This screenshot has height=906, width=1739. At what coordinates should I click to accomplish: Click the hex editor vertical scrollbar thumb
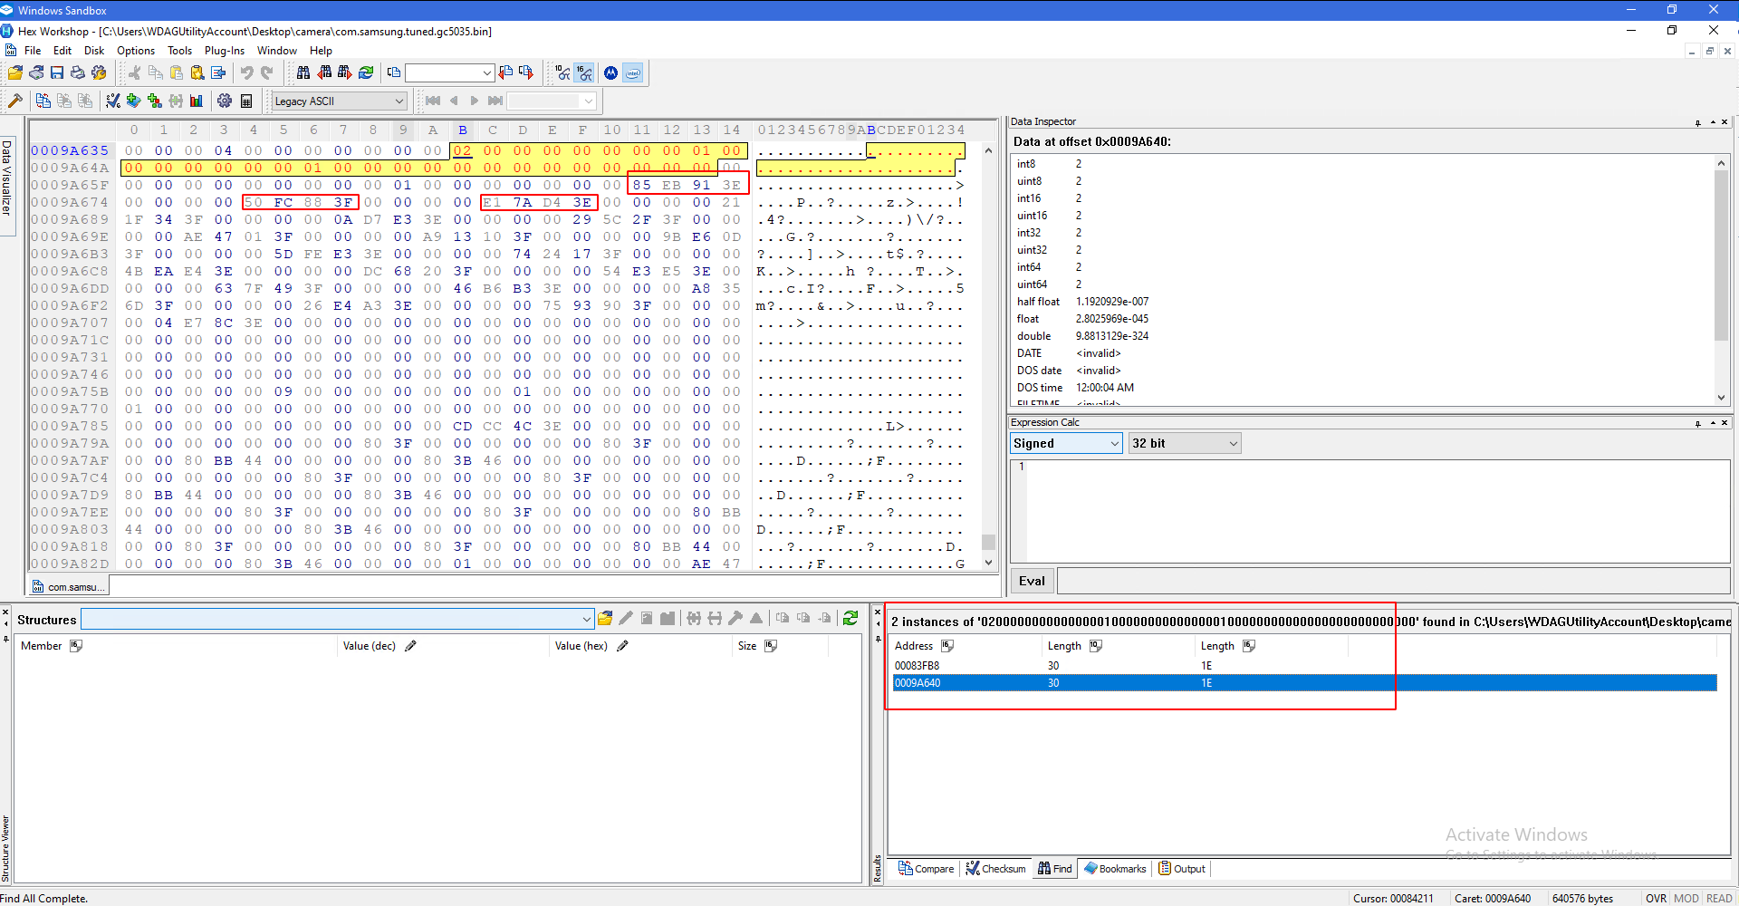[x=988, y=542]
